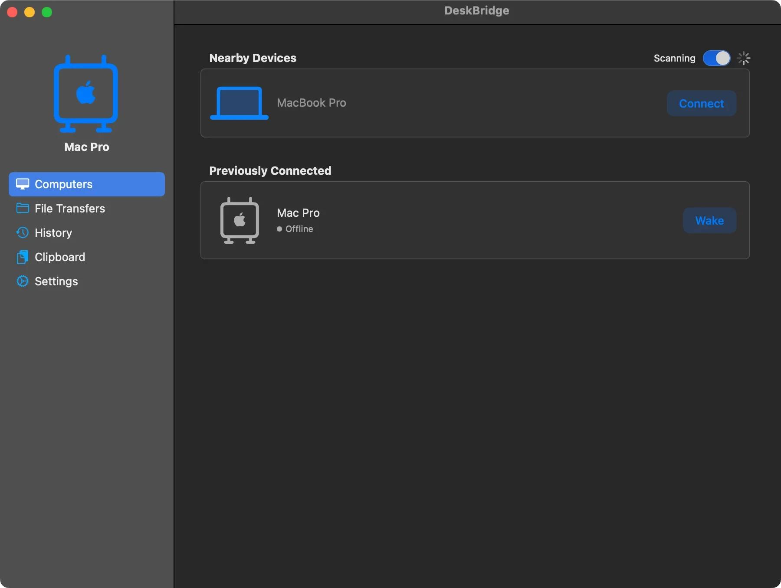Open the History section
The image size is (781, 588).
87,233
